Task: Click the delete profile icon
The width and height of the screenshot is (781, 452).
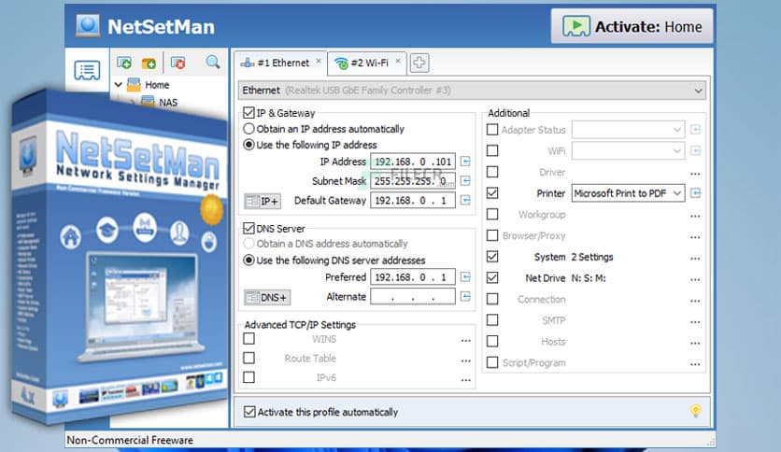Action: point(177,63)
